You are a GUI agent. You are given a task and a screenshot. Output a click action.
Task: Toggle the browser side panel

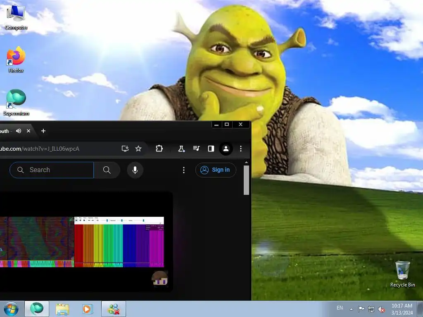click(x=211, y=149)
